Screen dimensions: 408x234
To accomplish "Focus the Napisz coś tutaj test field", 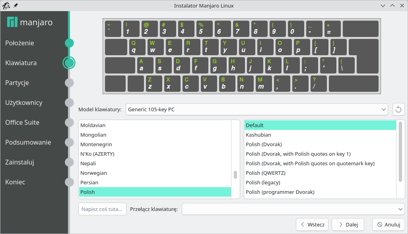I will pos(102,209).
